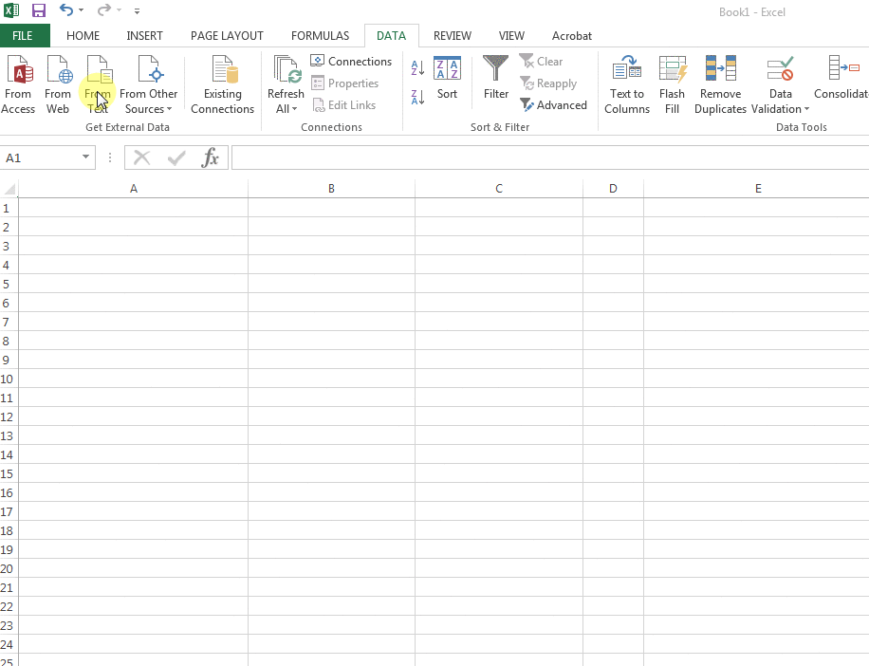Open the Advanced filter options
869x666 pixels.
pos(554,105)
